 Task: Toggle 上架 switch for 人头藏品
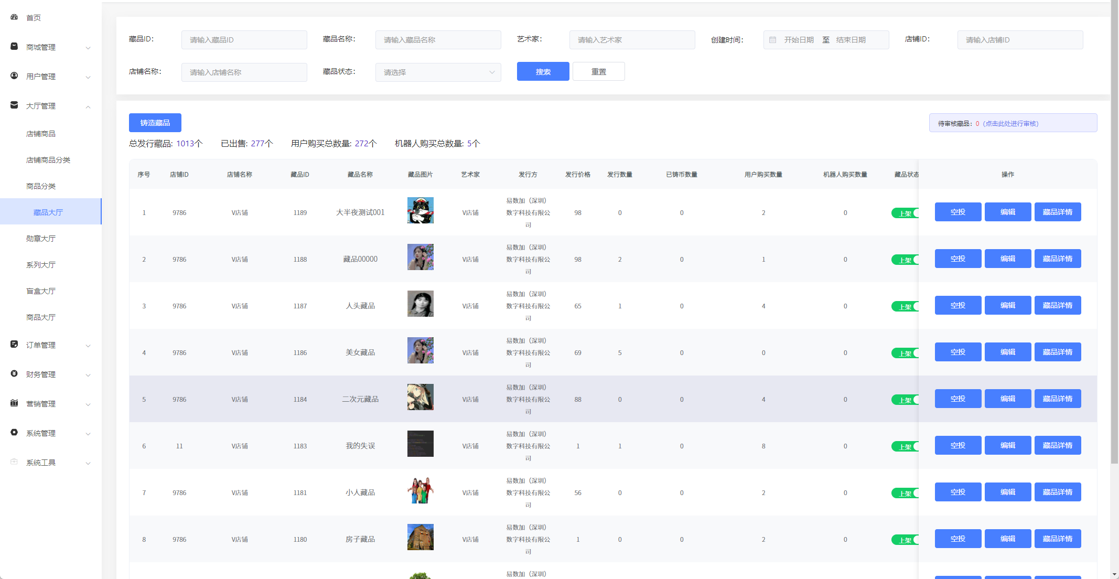pyautogui.click(x=905, y=306)
